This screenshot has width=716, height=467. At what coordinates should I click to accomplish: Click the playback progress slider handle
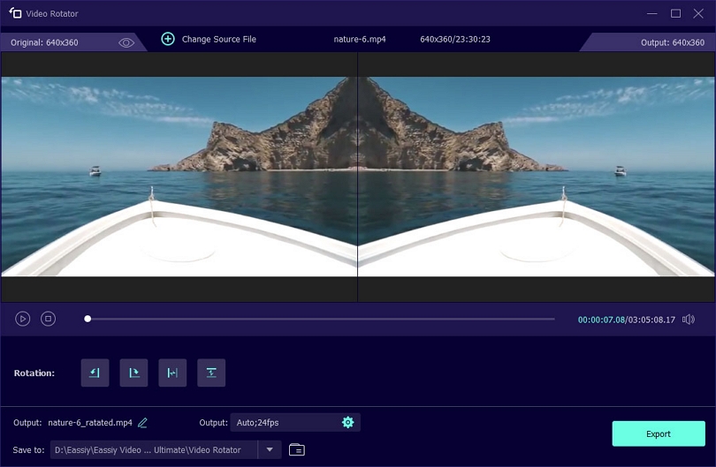pyautogui.click(x=88, y=319)
